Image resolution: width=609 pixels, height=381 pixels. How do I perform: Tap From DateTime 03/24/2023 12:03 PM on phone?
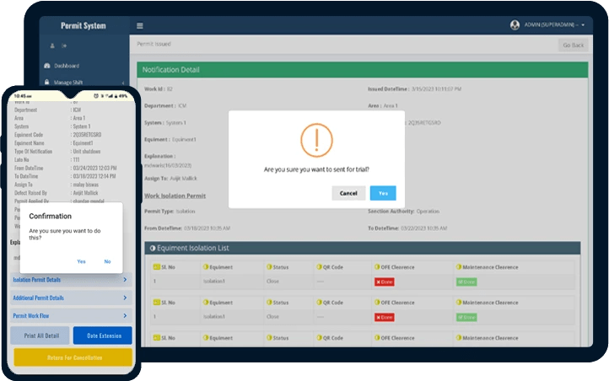tap(94, 168)
